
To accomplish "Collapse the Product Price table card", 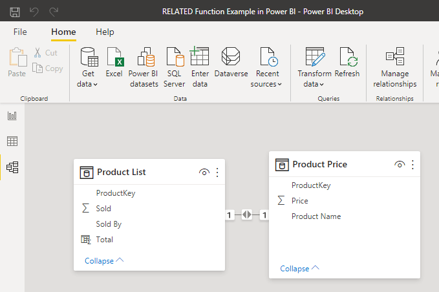I will pyautogui.click(x=299, y=269).
